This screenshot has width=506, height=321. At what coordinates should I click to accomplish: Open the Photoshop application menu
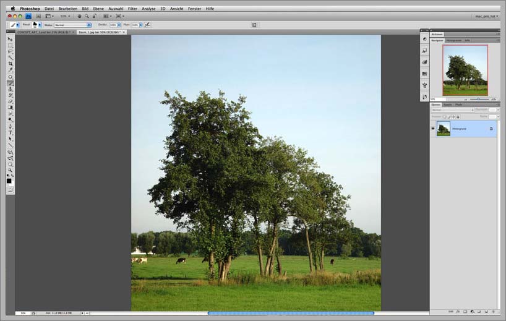click(x=30, y=9)
